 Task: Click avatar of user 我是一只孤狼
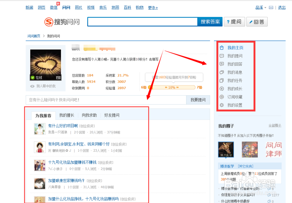click(x=40, y=129)
